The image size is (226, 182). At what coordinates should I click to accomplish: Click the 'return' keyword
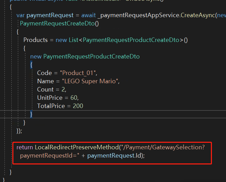click(x=25, y=147)
